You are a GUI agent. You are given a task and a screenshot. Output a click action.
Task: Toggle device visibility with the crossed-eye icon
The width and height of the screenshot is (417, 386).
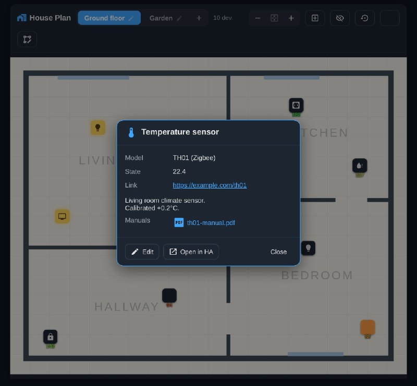pyautogui.click(x=340, y=18)
